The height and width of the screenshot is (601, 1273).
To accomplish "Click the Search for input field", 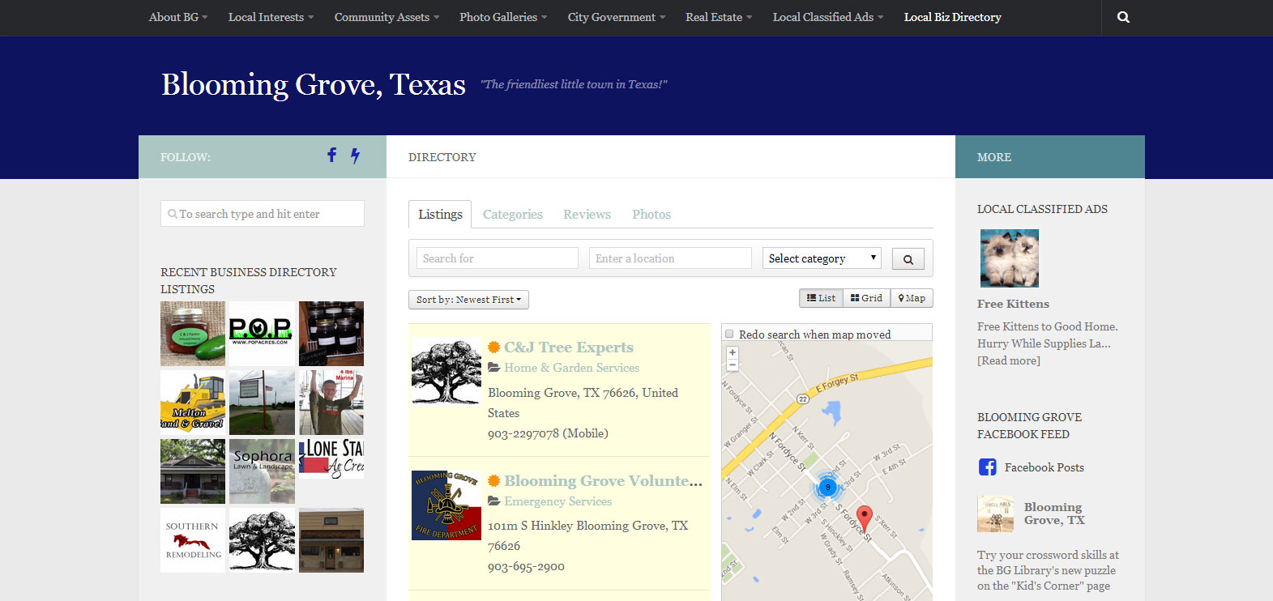I will tap(497, 258).
